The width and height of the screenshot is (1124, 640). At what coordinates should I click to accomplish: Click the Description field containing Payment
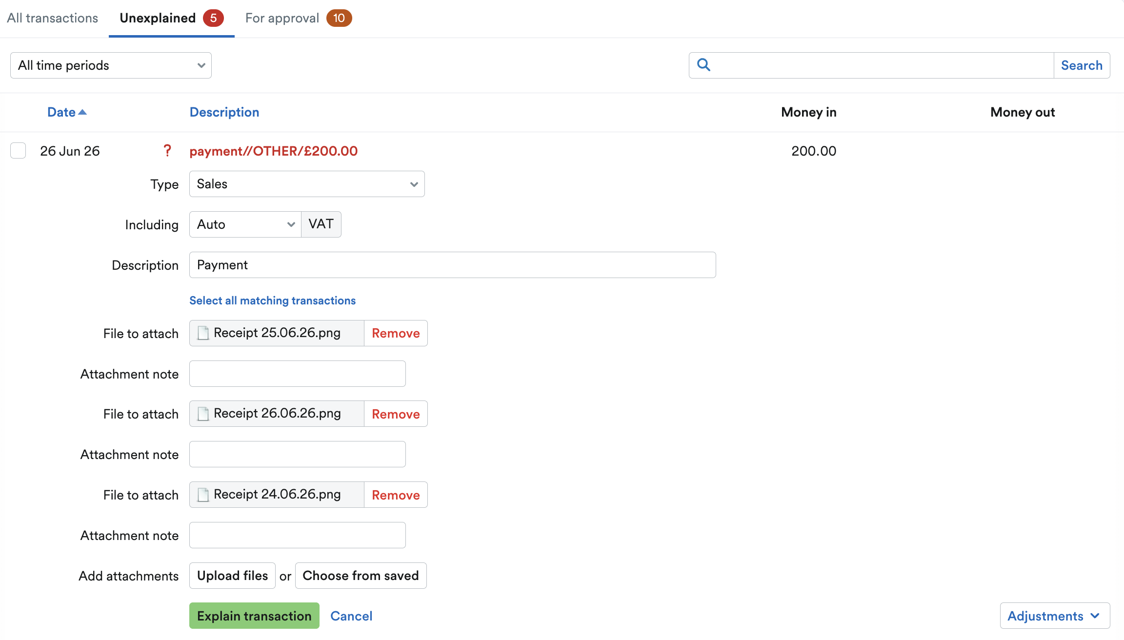pyautogui.click(x=453, y=265)
